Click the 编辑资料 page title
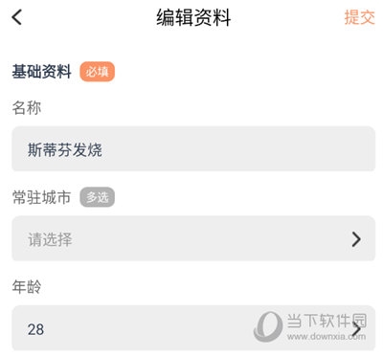383x357 pixels. point(193,17)
